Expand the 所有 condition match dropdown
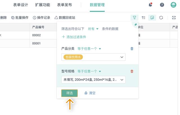Screen dimensions: 180x115 (93, 29)
